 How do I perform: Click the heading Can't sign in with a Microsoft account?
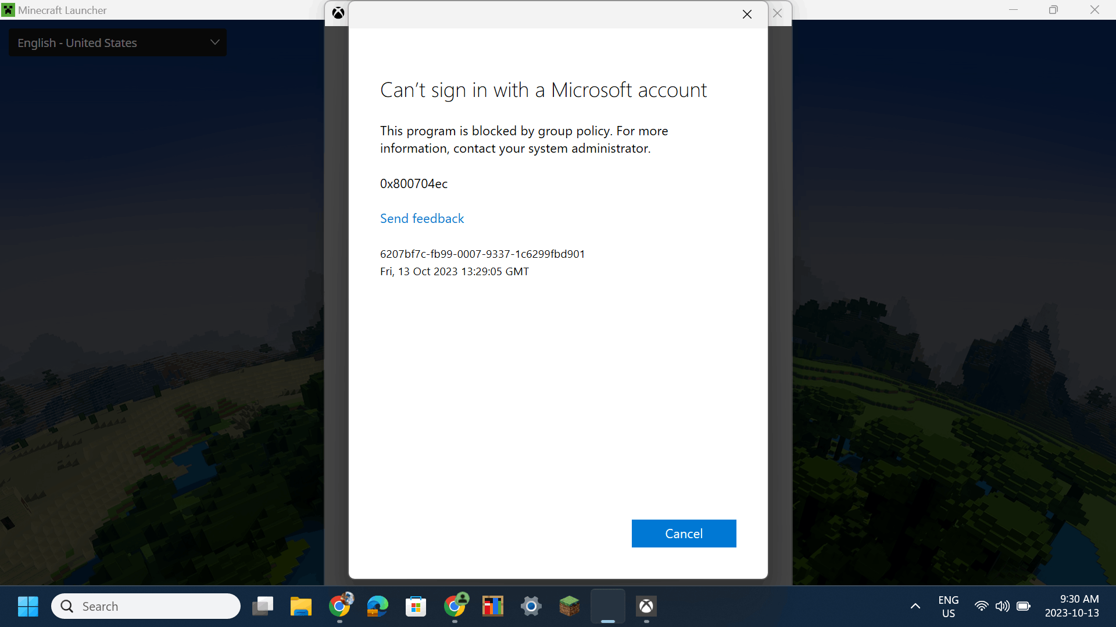[543, 90]
